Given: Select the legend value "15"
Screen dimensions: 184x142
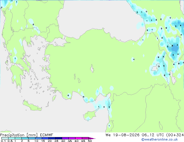Looking at the screenshot, I should [43, 141].
